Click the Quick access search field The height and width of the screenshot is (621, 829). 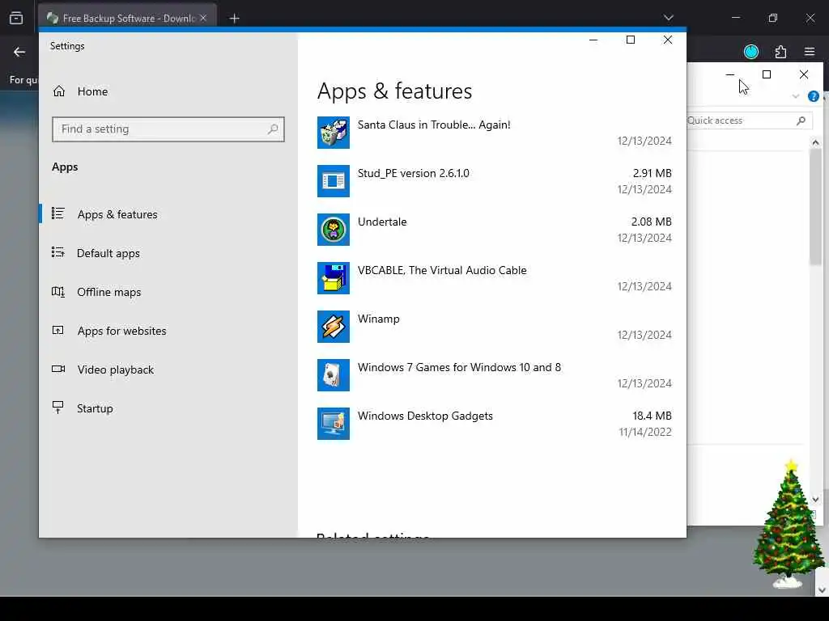[749, 120]
